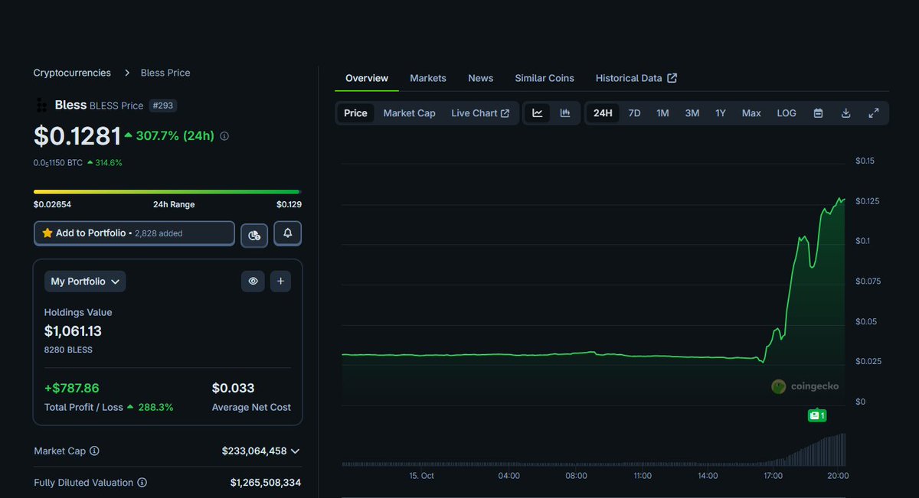Click info icon beside 24h percentage
Image resolution: width=919 pixels, height=498 pixels.
pyautogui.click(x=224, y=136)
